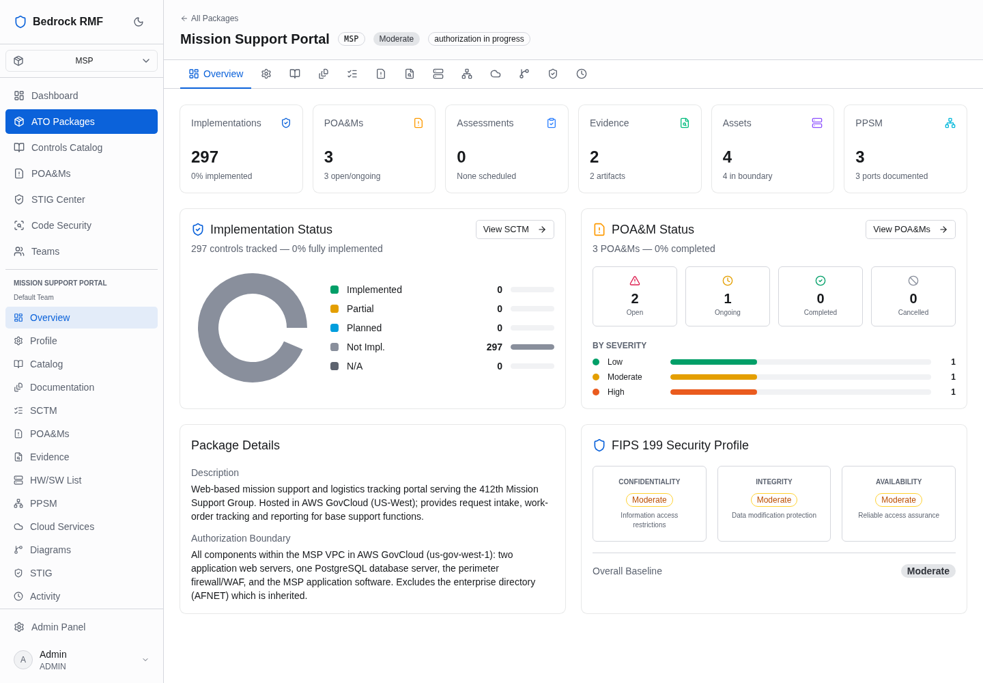Click Confidentiality Moderate badge

(649, 500)
